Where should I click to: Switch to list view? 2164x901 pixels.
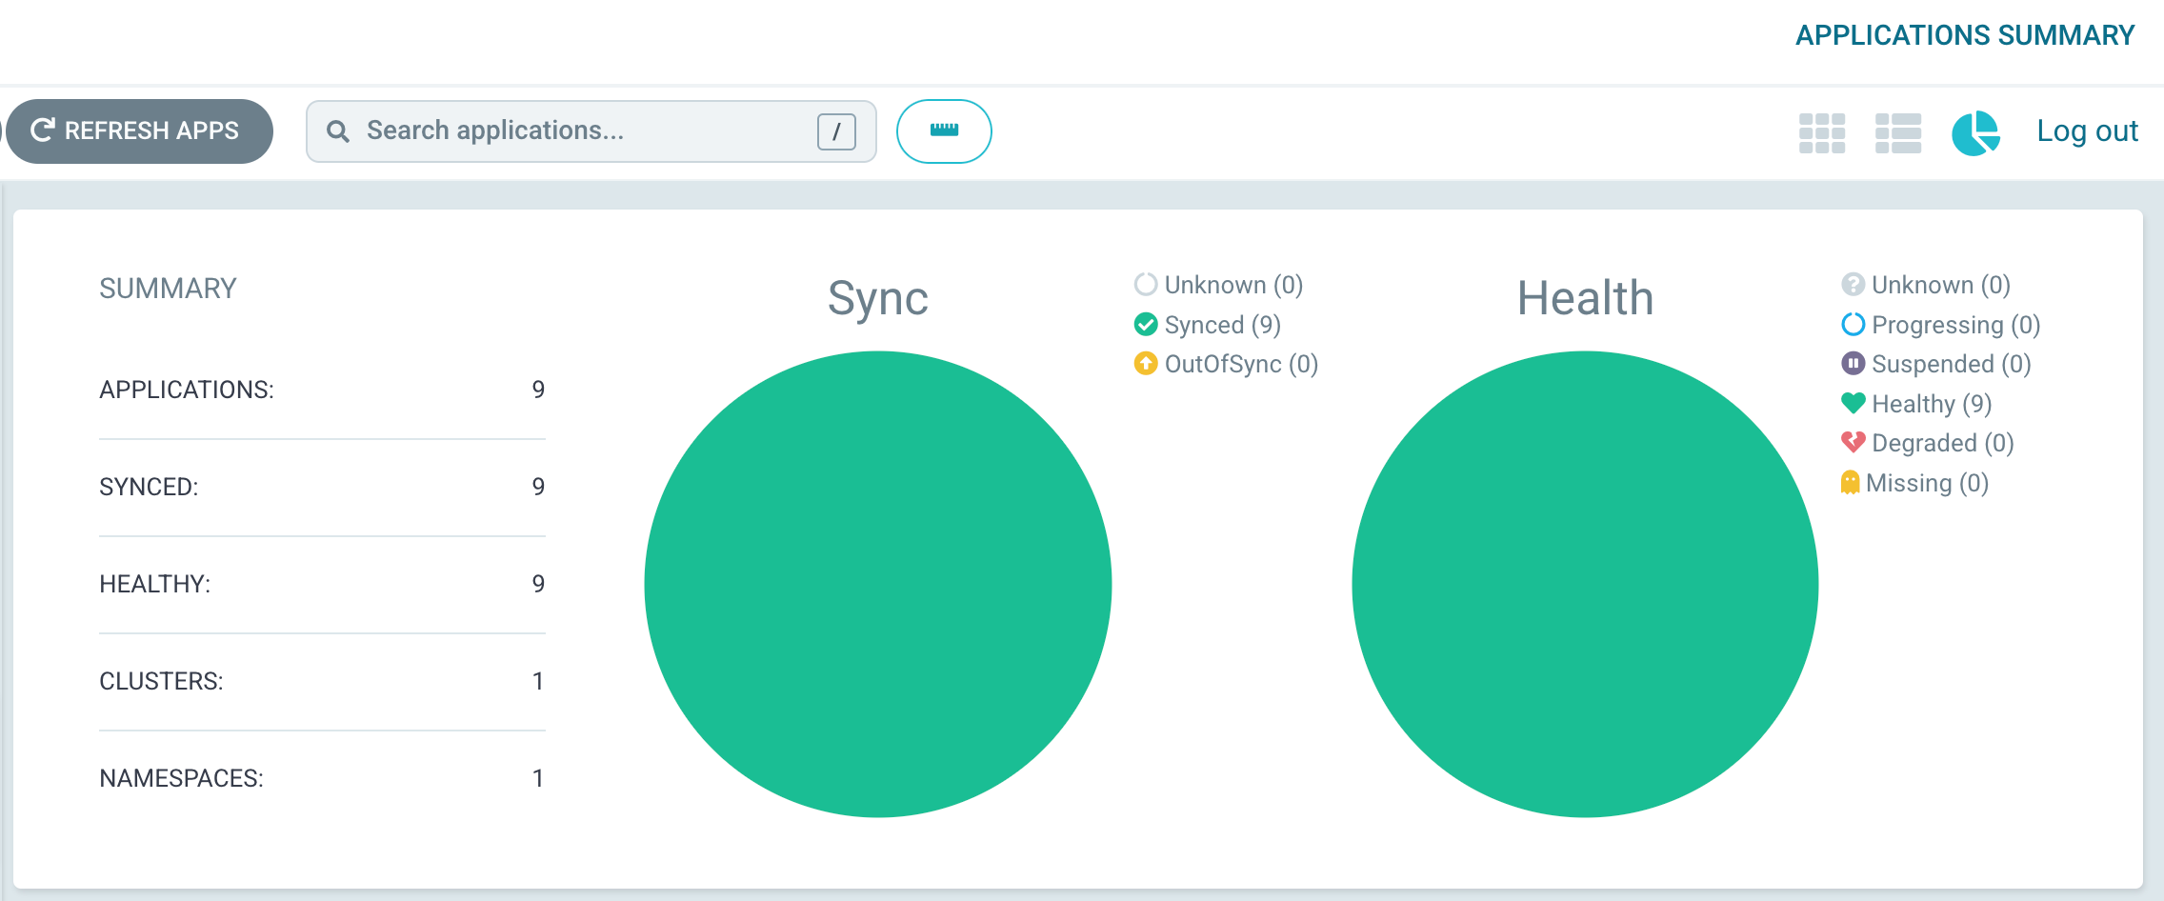point(1898,133)
